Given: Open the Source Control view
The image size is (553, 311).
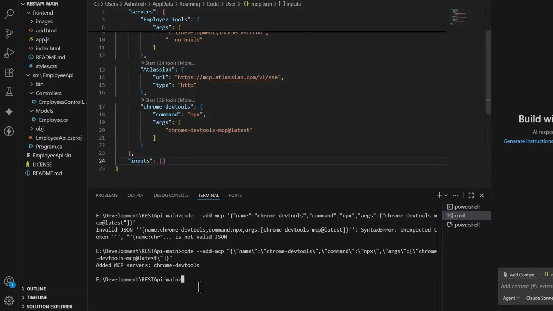Looking at the screenshot, I should coord(9,34).
